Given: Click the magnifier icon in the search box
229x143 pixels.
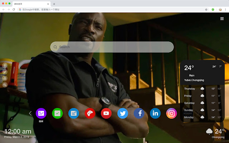Looking at the screenshot, I should 55,47.
